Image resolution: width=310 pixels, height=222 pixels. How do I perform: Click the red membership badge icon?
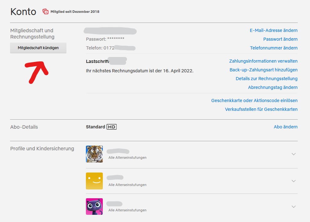[x=45, y=12]
